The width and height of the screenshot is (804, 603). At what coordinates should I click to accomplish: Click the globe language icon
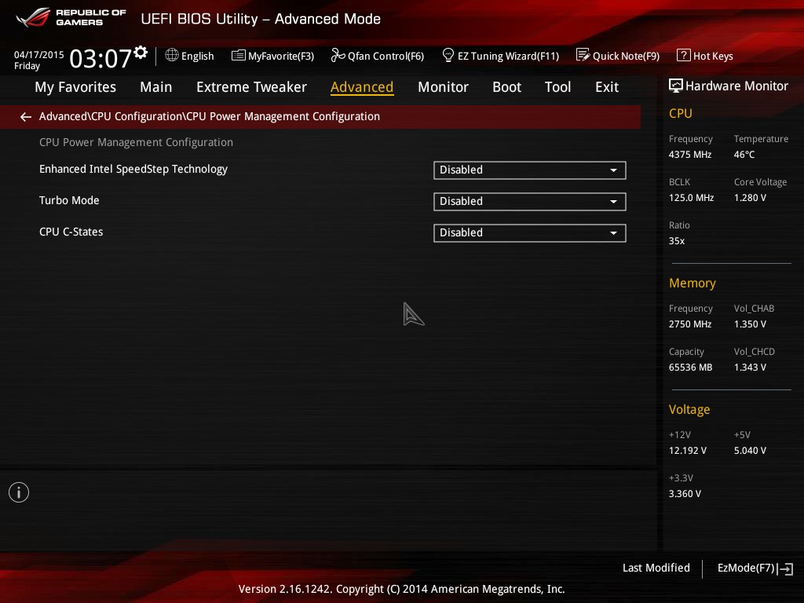[172, 55]
